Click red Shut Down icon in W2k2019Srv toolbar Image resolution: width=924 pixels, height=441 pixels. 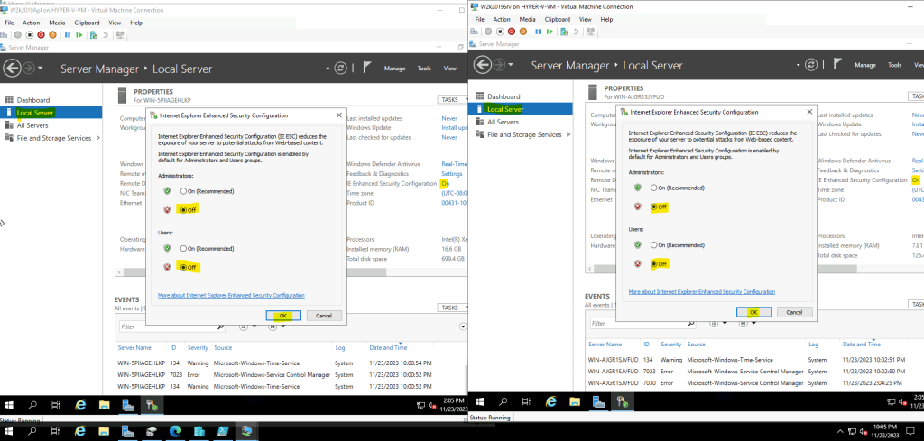pyautogui.click(x=512, y=32)
